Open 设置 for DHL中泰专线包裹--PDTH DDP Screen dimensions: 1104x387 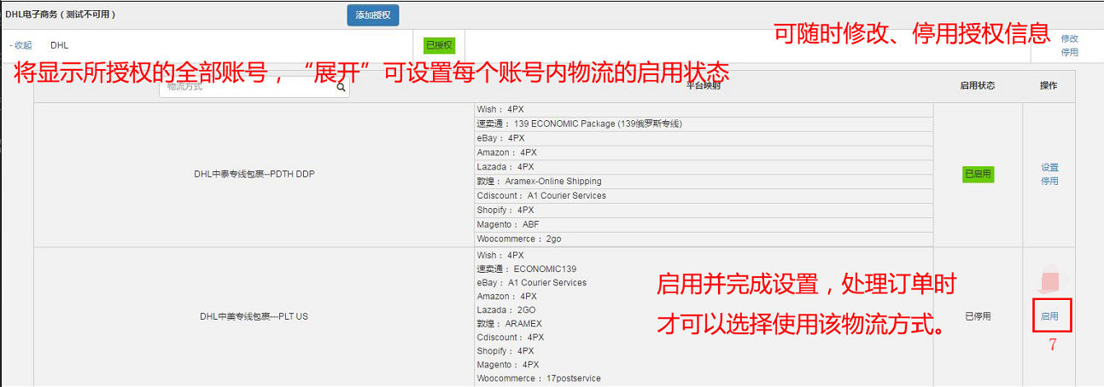(x=1049, y=168)
